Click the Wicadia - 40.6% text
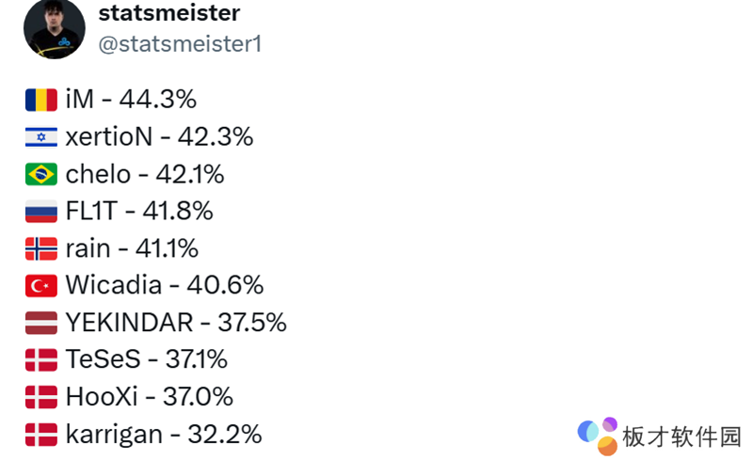Viewport: 753px width, 460px height. pos(165,286)
